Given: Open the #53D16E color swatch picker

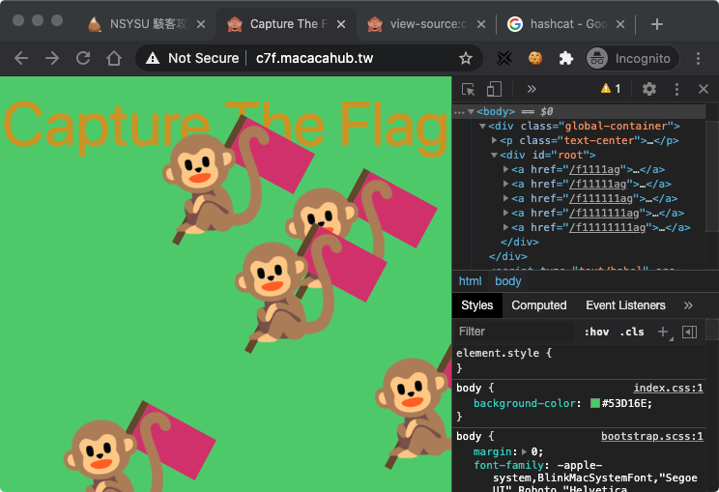Looking at the screenshot, I should click(594, 403).
